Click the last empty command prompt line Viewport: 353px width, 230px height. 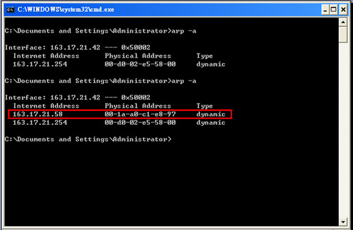coord(88,139)
